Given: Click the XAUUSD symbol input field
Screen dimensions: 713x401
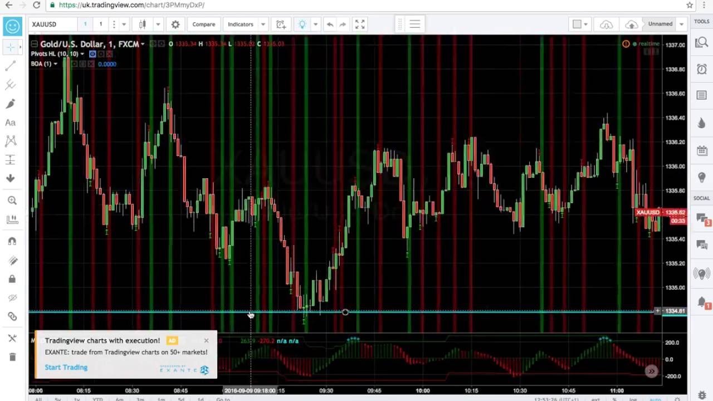Looking at the screenshot, I should tap(53, 25).
